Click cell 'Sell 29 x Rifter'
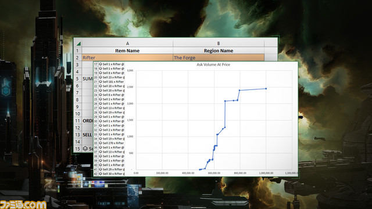The height and width of the screenshot is (209, 372). [112, 170]
